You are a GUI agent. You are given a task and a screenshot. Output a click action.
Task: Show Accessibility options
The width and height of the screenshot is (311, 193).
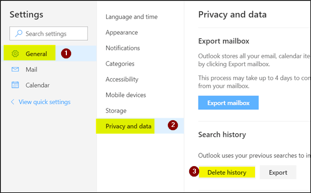(122, 79)
